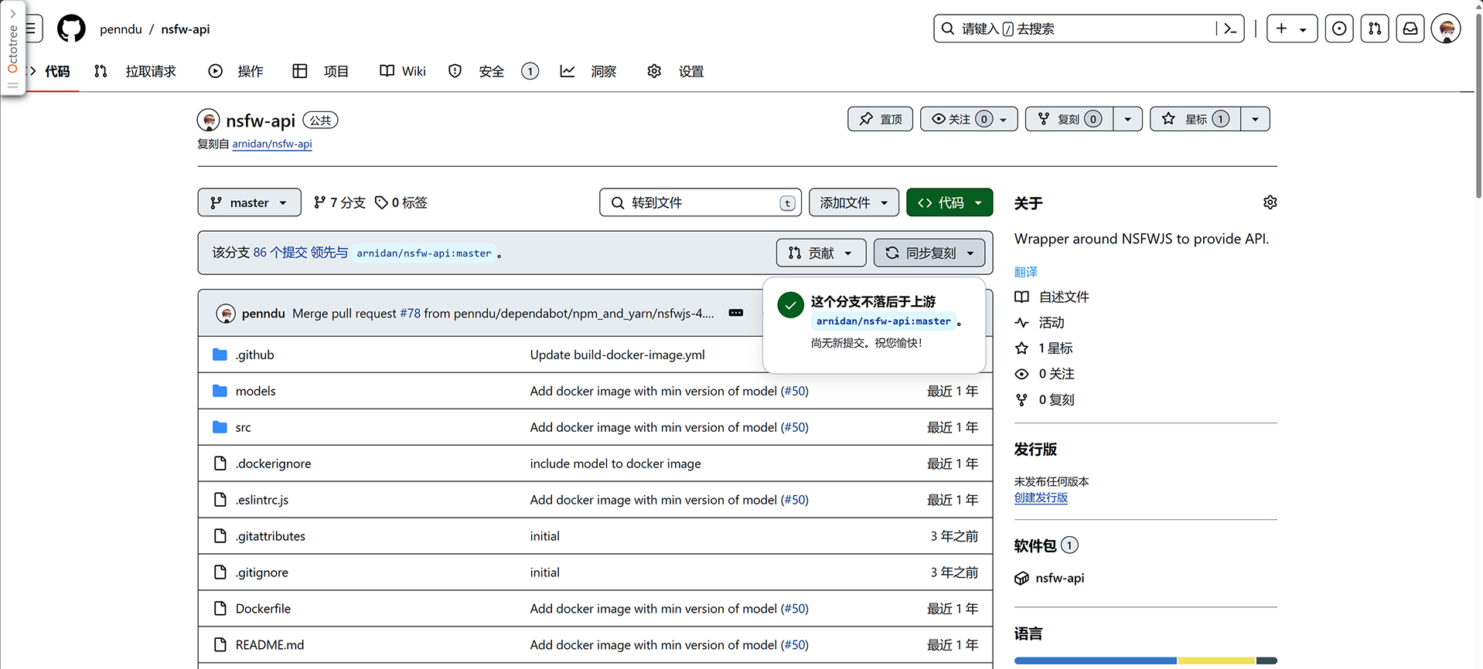Screen dimensions: 1483x669
Task: Expand the 添加文件 add file dropdown
Action: pyautogui.click(x=854, y=202)
